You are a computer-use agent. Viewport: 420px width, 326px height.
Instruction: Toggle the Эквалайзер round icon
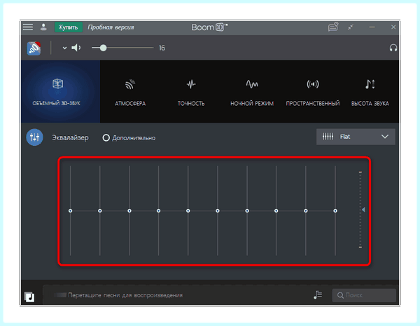coord(34,137)
